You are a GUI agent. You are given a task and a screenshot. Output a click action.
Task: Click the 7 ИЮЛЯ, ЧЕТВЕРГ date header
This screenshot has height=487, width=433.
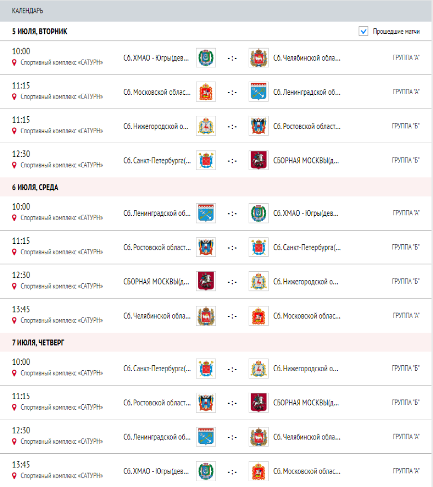[38, 343]
